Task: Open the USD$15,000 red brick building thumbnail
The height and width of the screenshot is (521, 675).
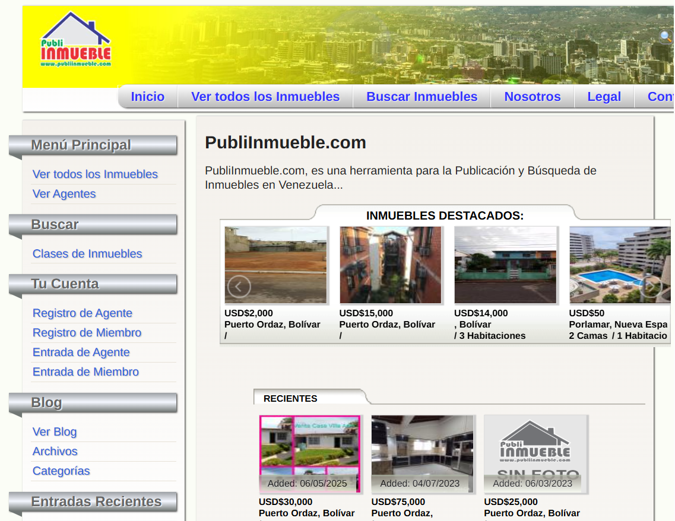Action: pos(390,265)
